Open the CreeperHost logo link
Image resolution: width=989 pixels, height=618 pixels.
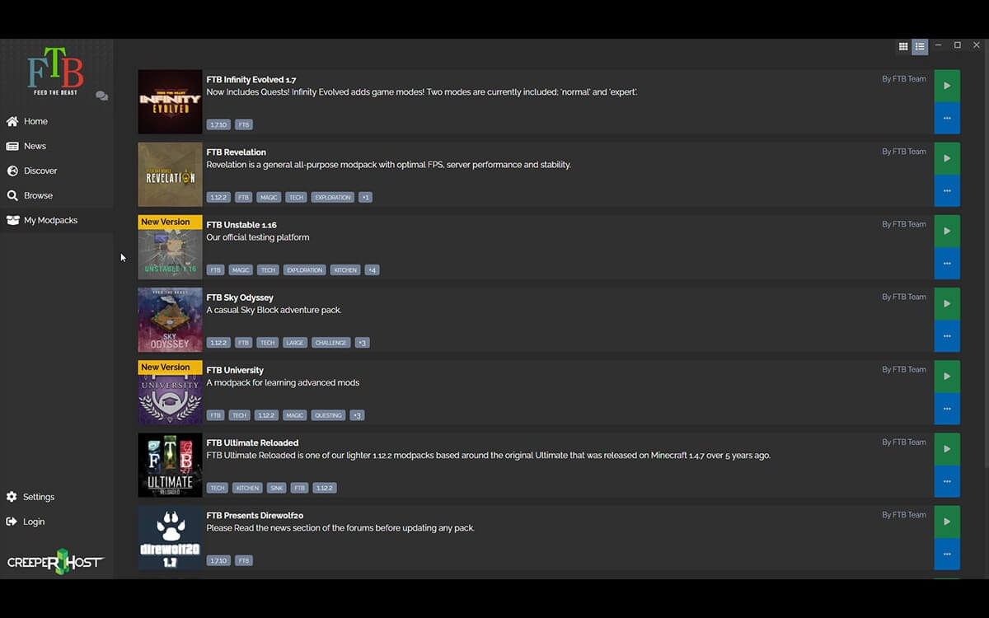click(55, 562)
